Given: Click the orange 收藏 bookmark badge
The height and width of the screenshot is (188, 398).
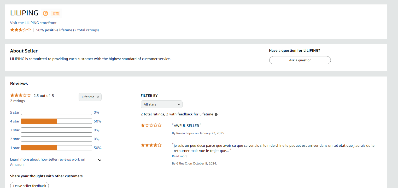Looking at the screenshot, I should [x=56, y=14].
